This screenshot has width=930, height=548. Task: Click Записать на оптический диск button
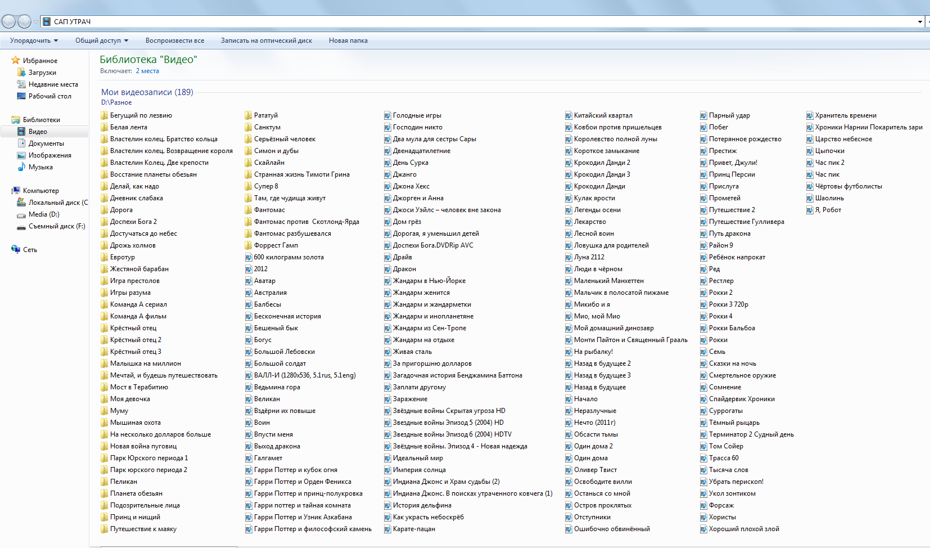pos(267,41)
